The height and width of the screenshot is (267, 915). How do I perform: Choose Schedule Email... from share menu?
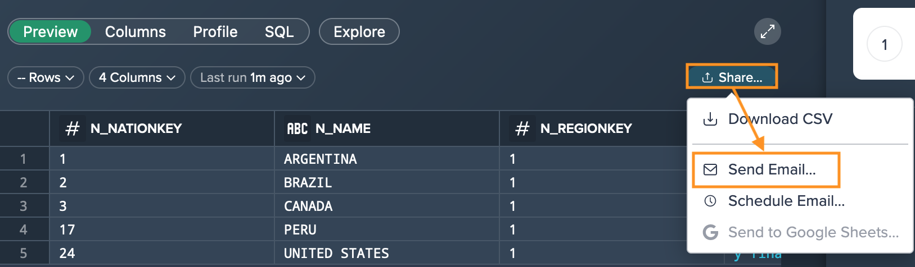[x=786, y=201]
